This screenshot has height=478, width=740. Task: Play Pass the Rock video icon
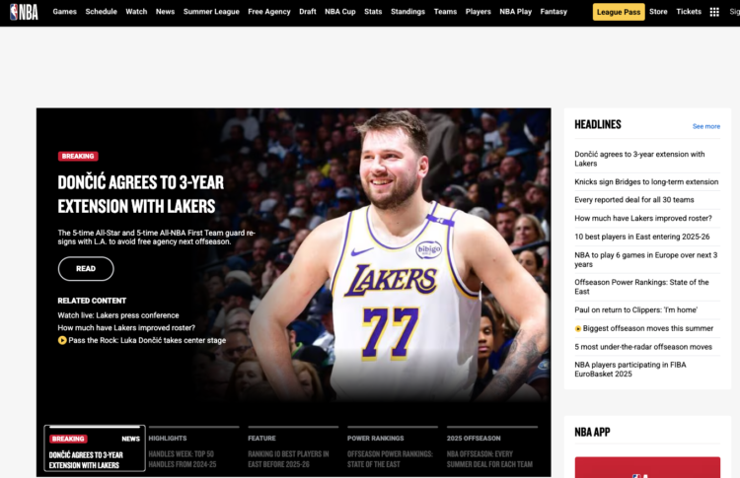click(x=62, y=340)
